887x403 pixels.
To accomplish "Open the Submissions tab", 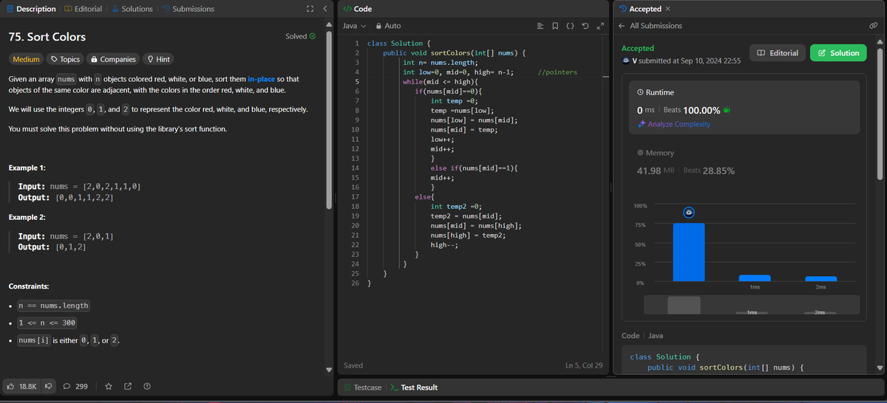I will (188, 9).
